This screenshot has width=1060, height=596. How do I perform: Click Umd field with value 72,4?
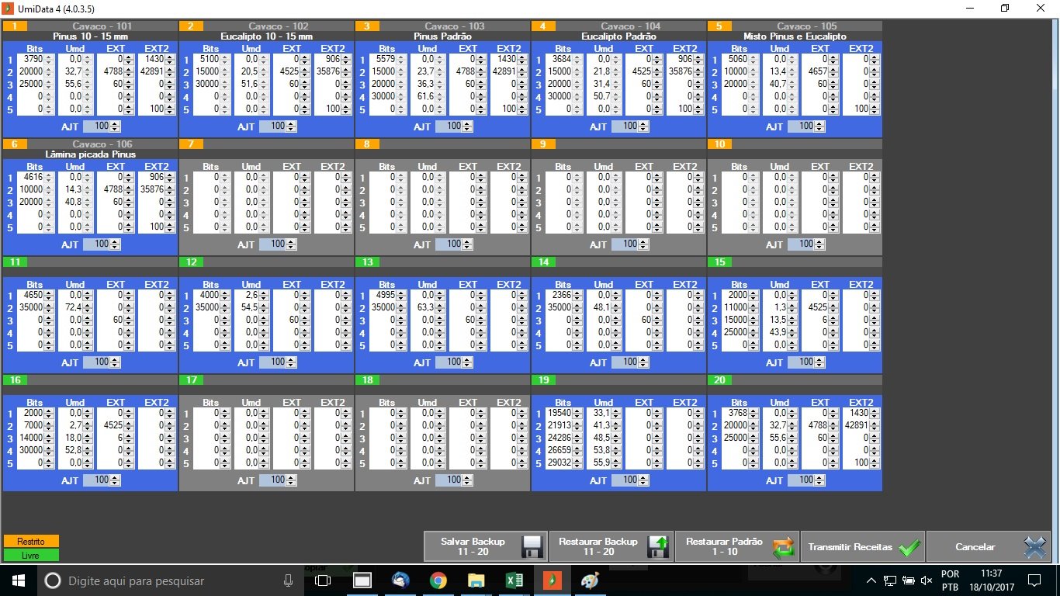click(76, 307)
